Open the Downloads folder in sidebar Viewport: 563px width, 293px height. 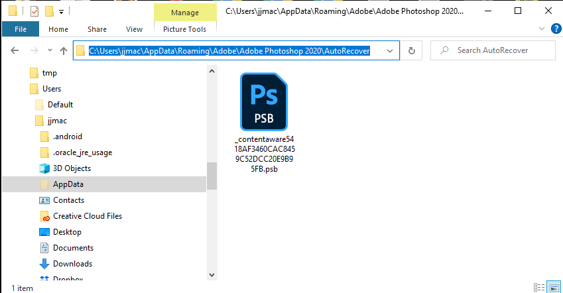click(72, 264)
